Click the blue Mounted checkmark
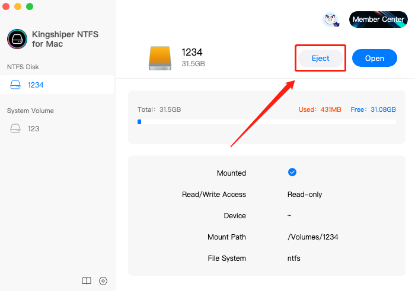Screen dimensions: 415x291 pos(292,172)
